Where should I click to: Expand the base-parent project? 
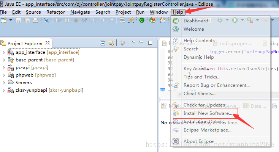point(4,60)
